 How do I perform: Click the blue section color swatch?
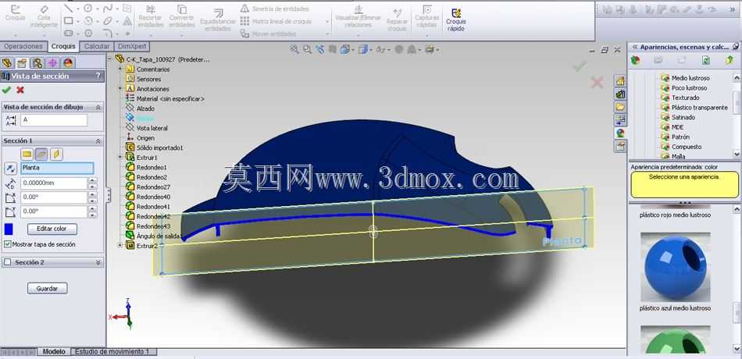[x=9, y=229]
